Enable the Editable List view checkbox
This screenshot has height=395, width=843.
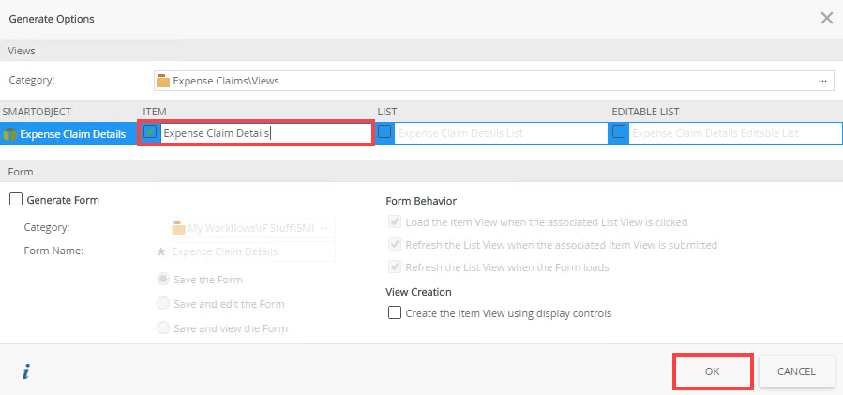[x=619, y=133]
